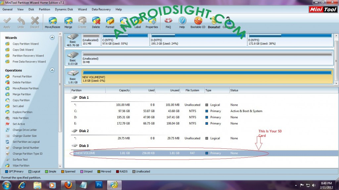Select Explore Partition operation

(x=23, y=112)
